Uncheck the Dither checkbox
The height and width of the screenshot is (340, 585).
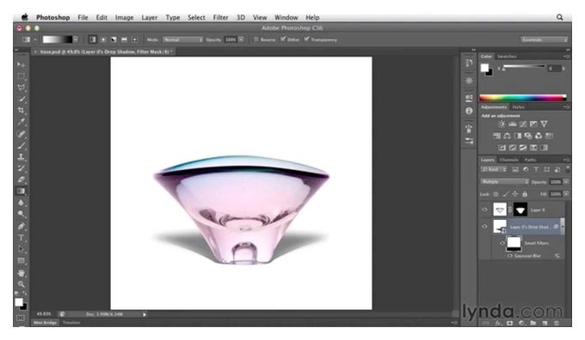[283, 39]
